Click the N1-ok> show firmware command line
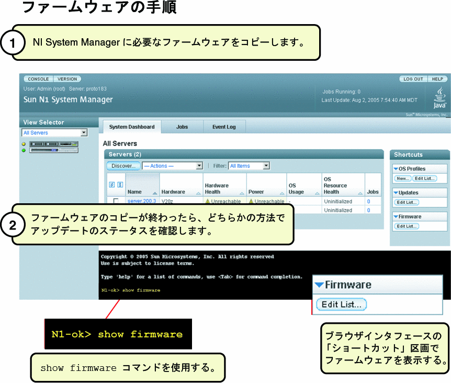The height and width of the screenshot is (383, 451). point(131,290)
